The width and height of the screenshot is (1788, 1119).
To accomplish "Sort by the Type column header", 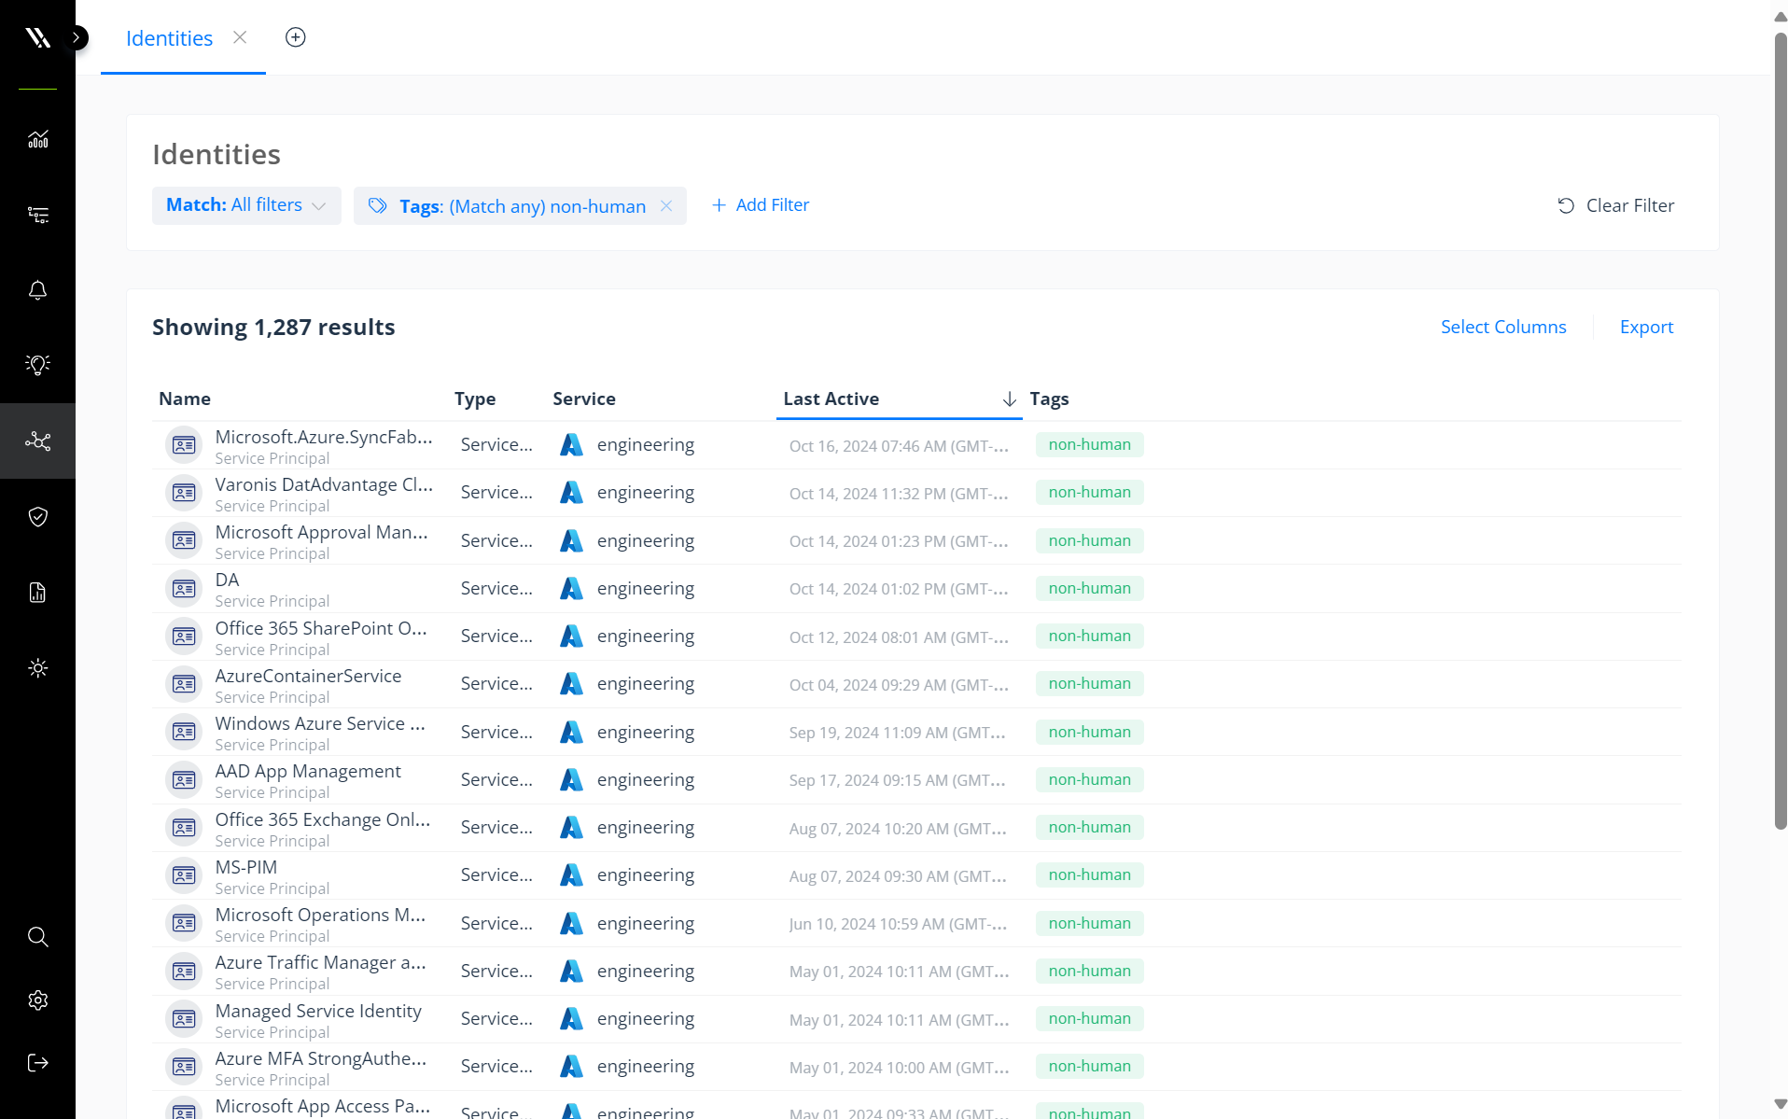I will [475, 399].
